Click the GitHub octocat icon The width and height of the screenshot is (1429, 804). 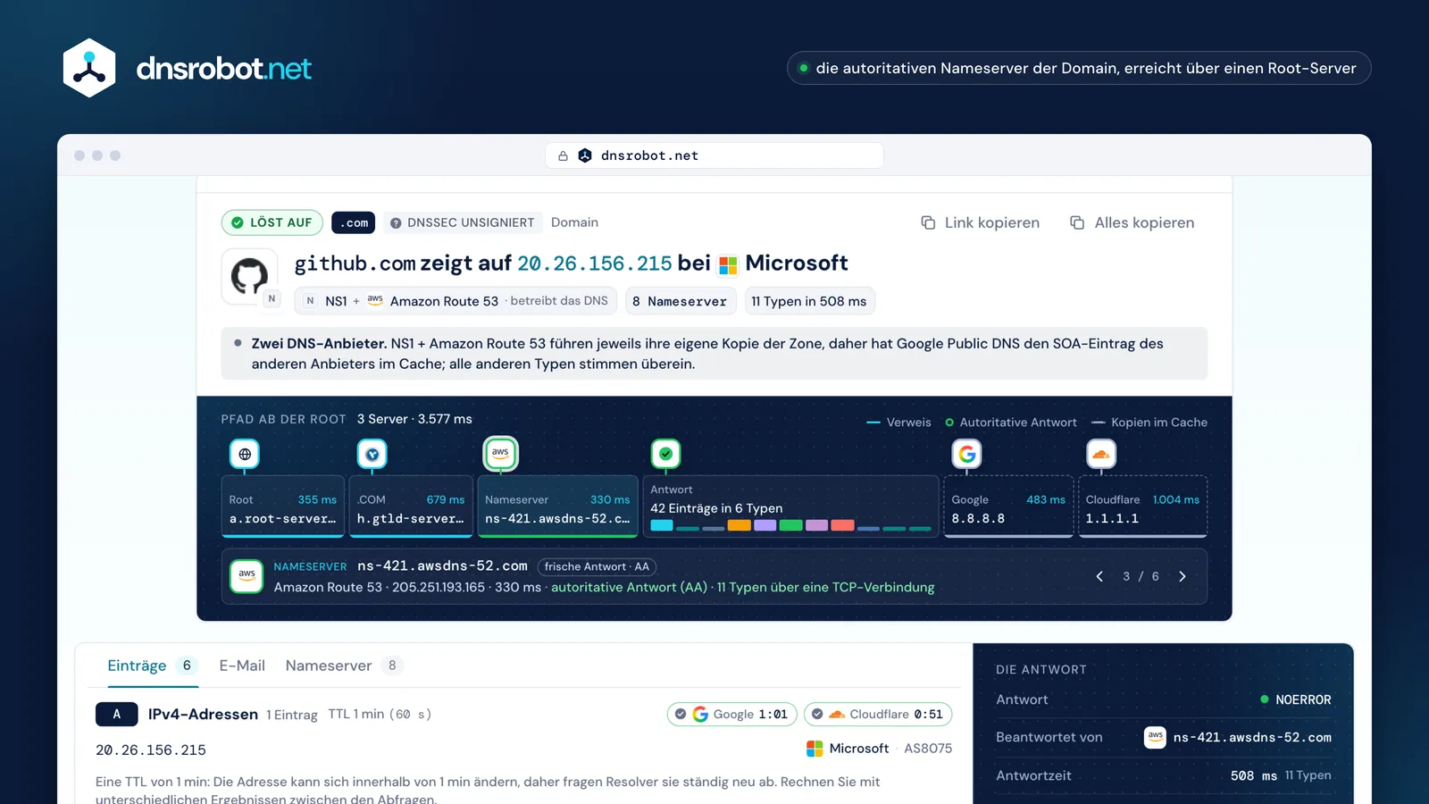click(x=249, y=276)
